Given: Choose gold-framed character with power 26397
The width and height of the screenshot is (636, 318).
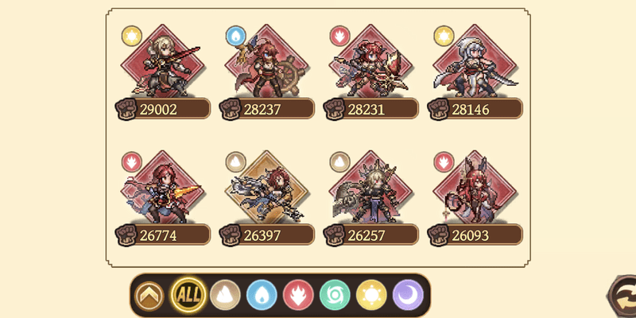Looking at the screenshot, I should coord(267,188).
